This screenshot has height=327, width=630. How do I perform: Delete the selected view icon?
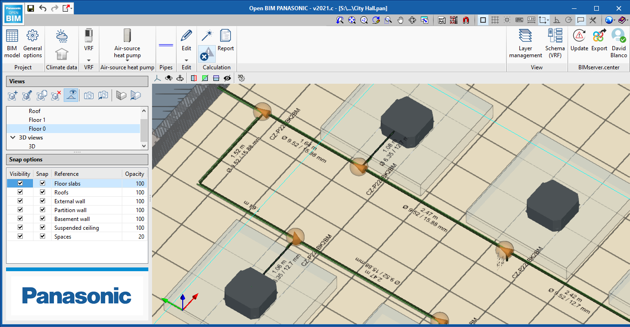56,95
